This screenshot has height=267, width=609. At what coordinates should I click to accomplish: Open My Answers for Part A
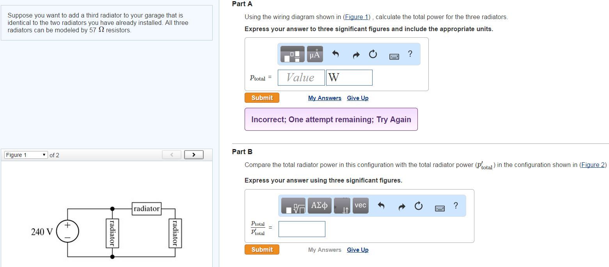(x=325, y=98)
